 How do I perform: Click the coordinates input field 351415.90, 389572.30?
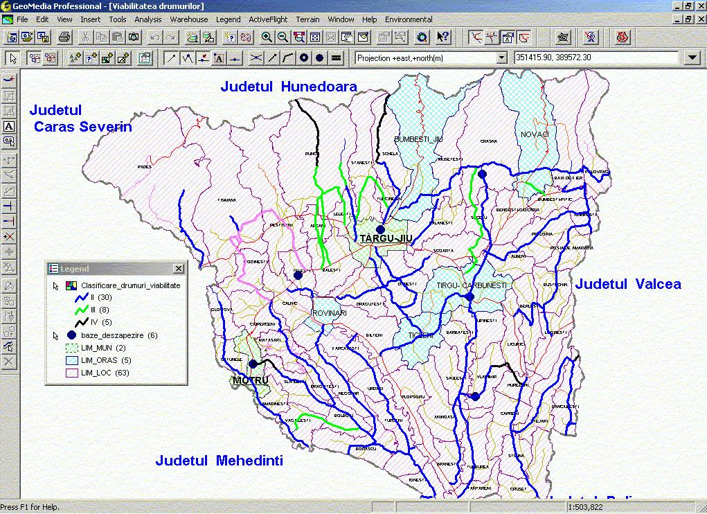[596, 57]
